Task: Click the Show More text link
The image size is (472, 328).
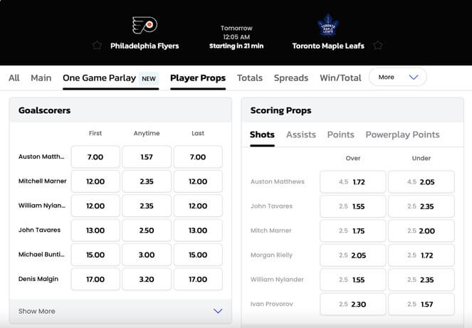Action: (37, 311)
